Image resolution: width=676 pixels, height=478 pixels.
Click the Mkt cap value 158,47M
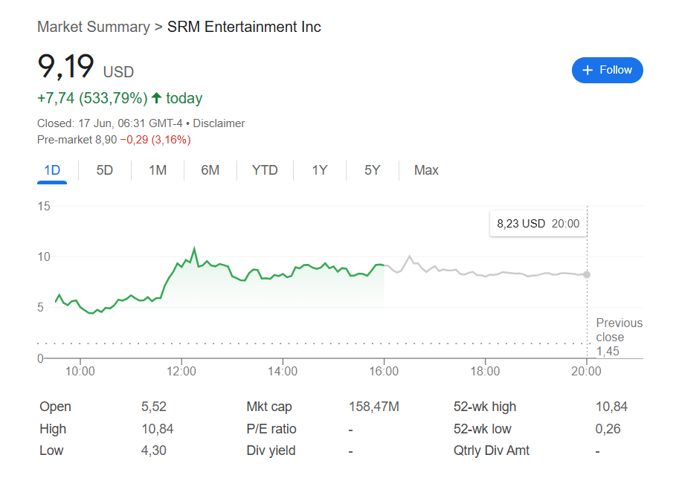tap(374, 407)
